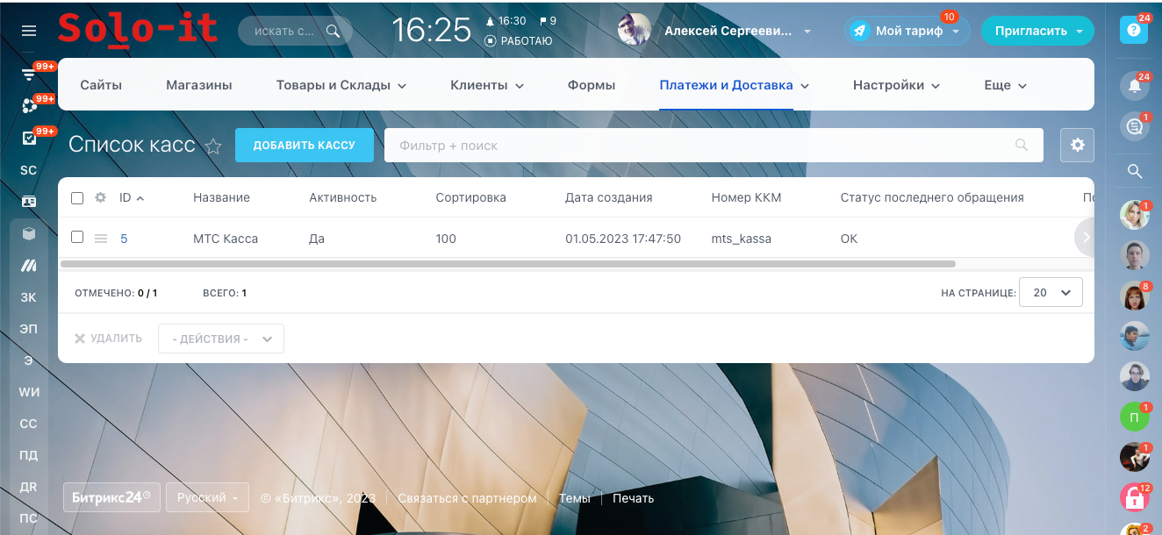Open the ПД item in left sidebar
The height and width of the screenshot is (535, 1162).
(x=29, y=455)
